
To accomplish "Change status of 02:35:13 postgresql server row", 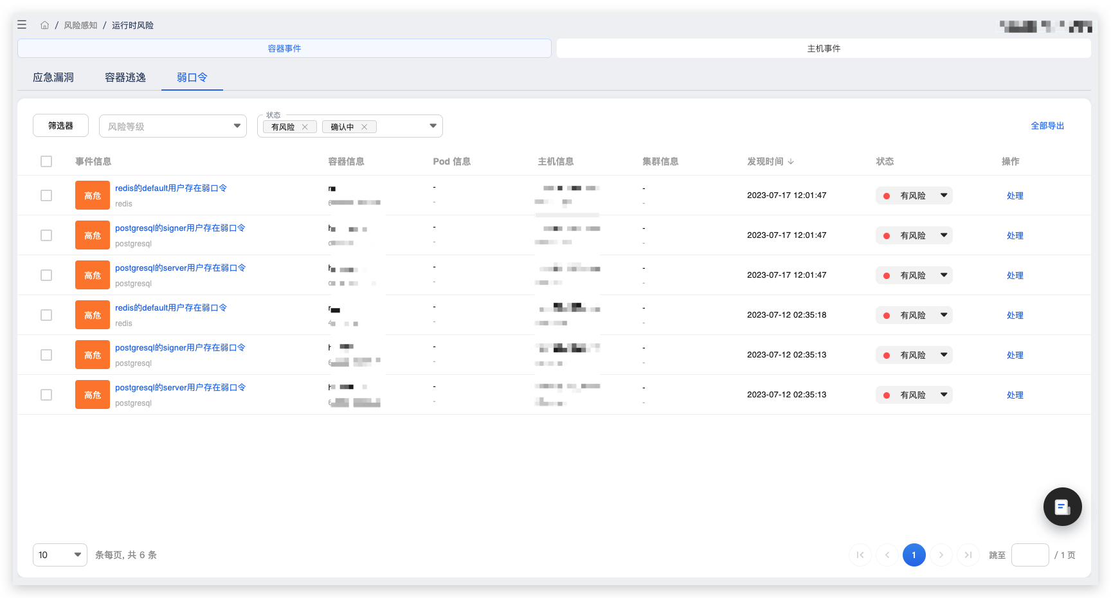I will pyautogui.click(x=914, y=395).
